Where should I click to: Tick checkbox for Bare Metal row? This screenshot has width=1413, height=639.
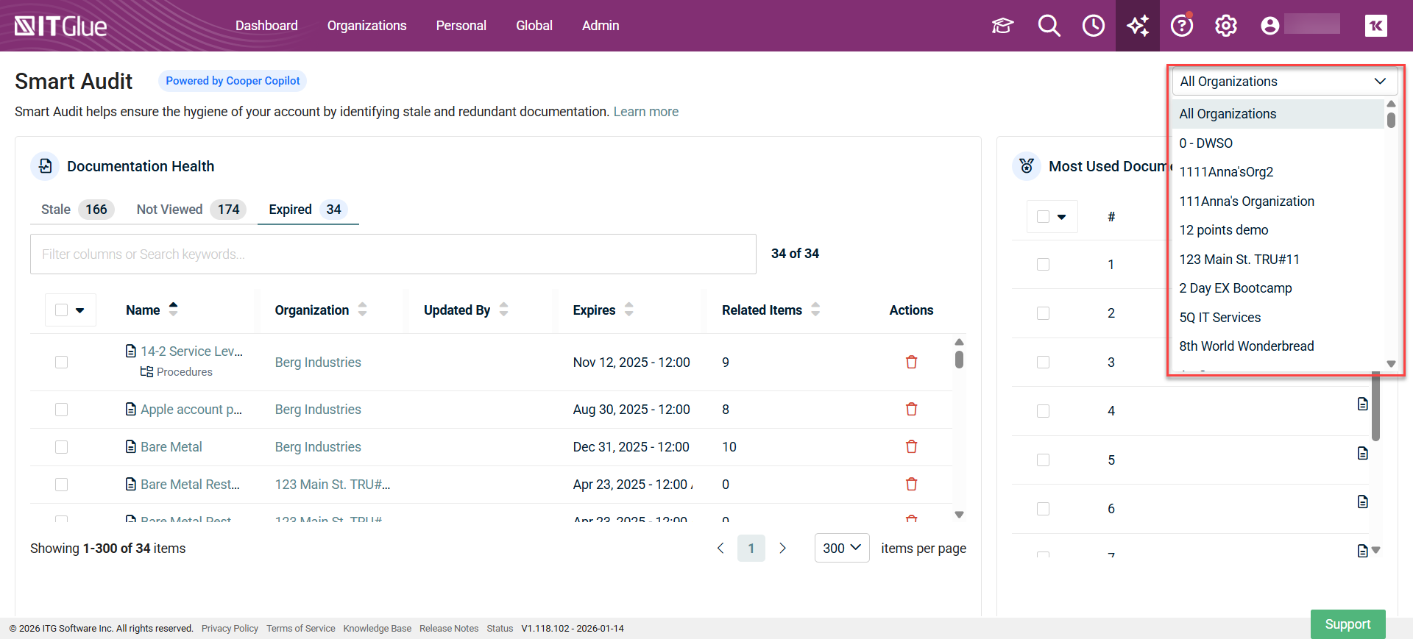62,447
